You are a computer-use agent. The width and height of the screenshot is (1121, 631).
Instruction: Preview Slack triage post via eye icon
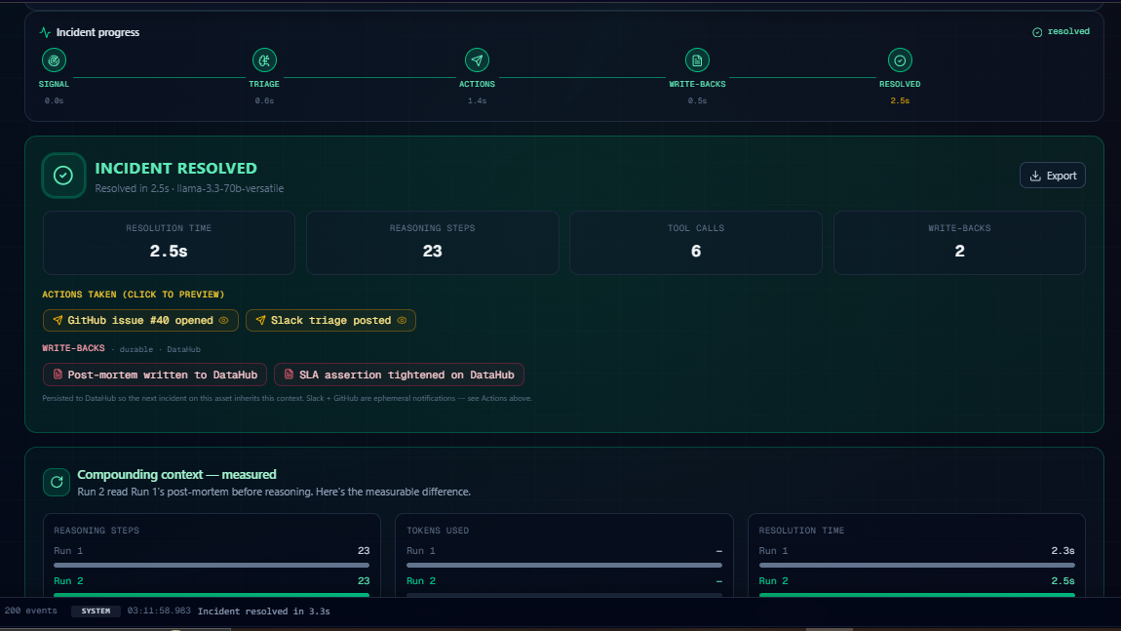click(402, 321)
